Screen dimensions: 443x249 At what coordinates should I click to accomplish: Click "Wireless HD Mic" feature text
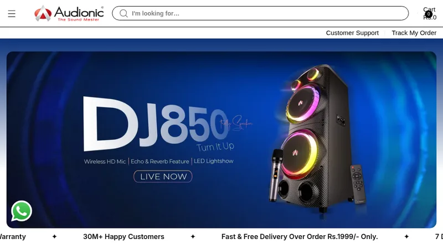(105, 162)
